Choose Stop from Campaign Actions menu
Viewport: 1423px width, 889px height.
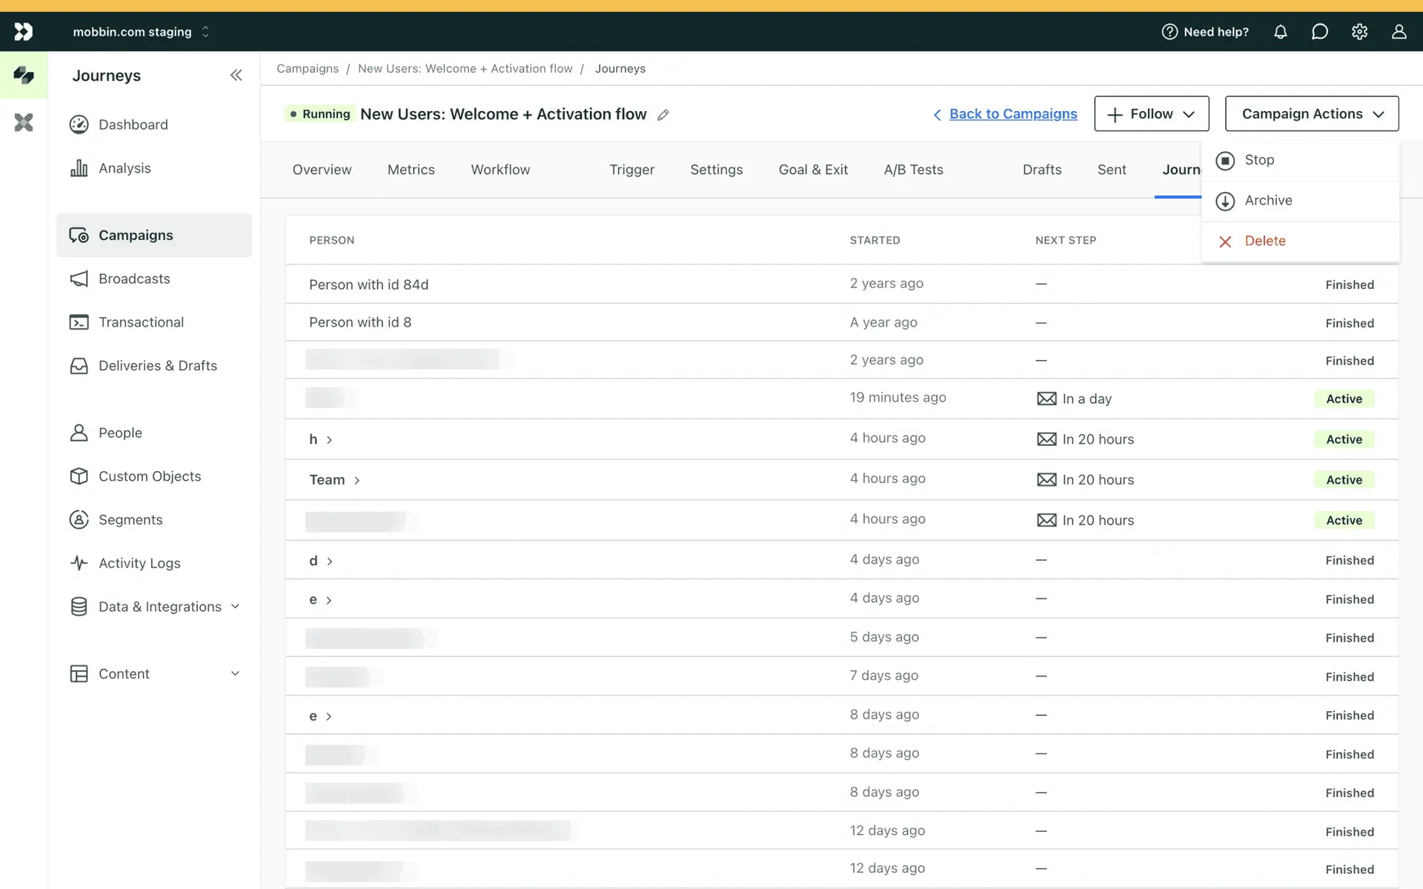(1258, 160)
